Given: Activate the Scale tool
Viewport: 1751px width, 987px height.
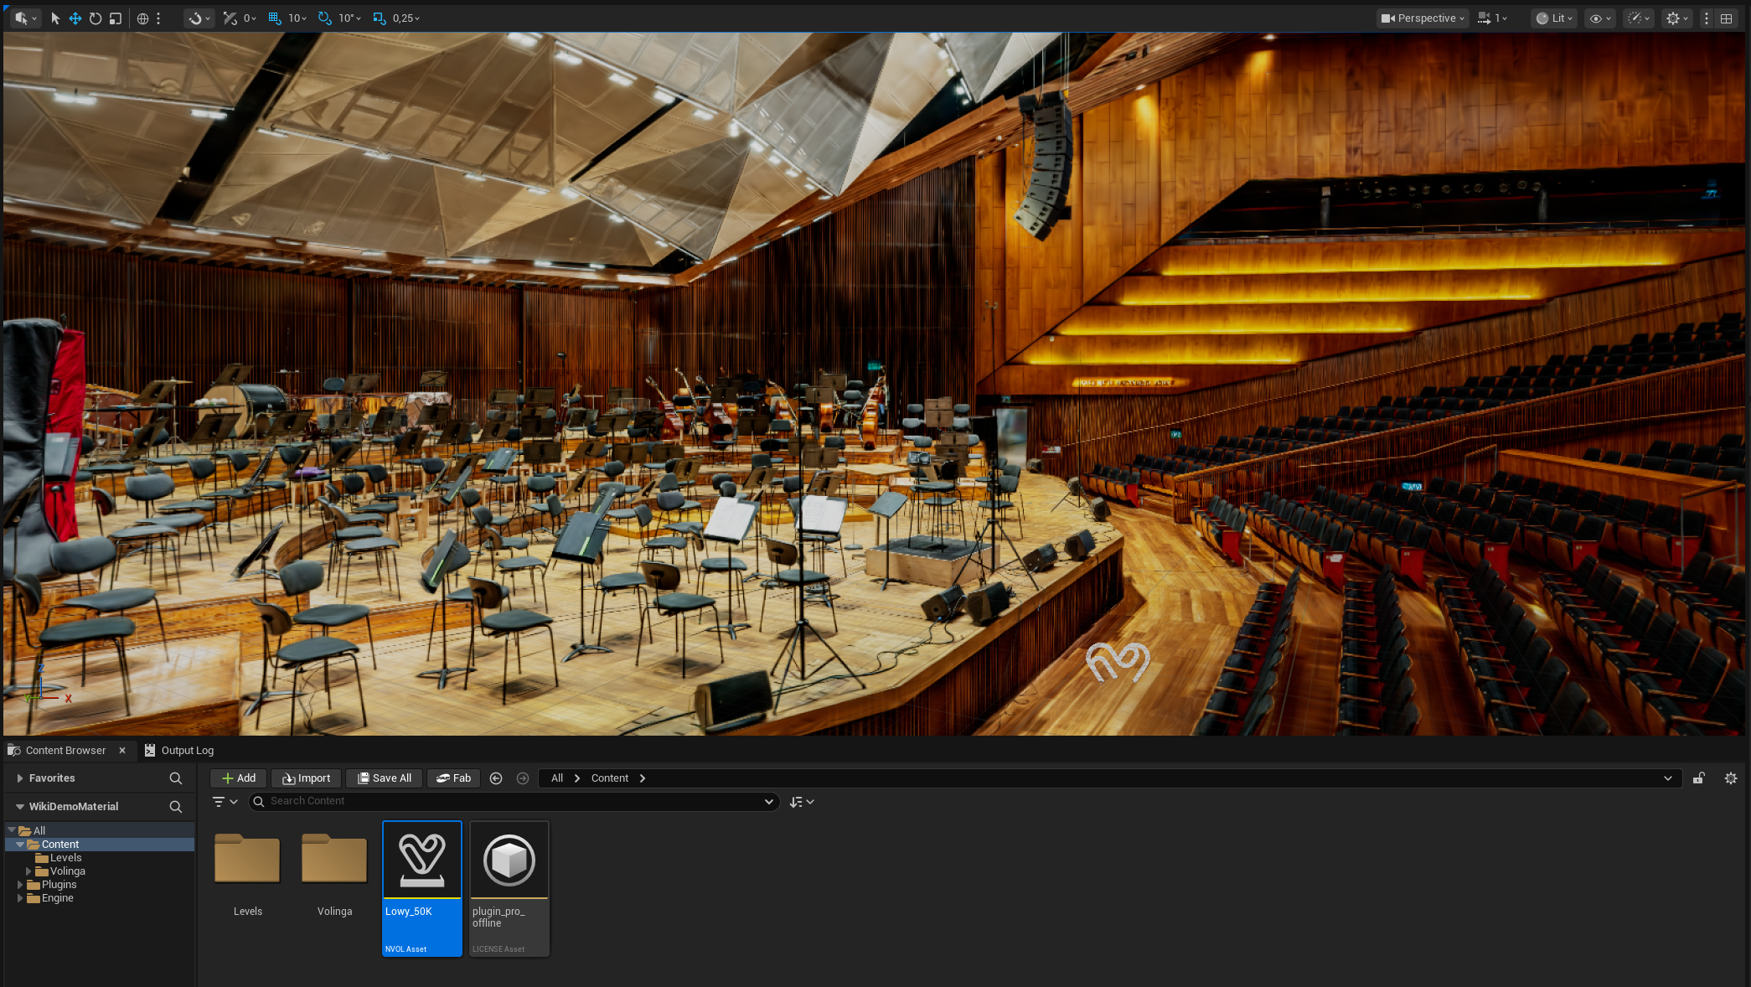Looking at the screenshot, I should tap(116, 18).
